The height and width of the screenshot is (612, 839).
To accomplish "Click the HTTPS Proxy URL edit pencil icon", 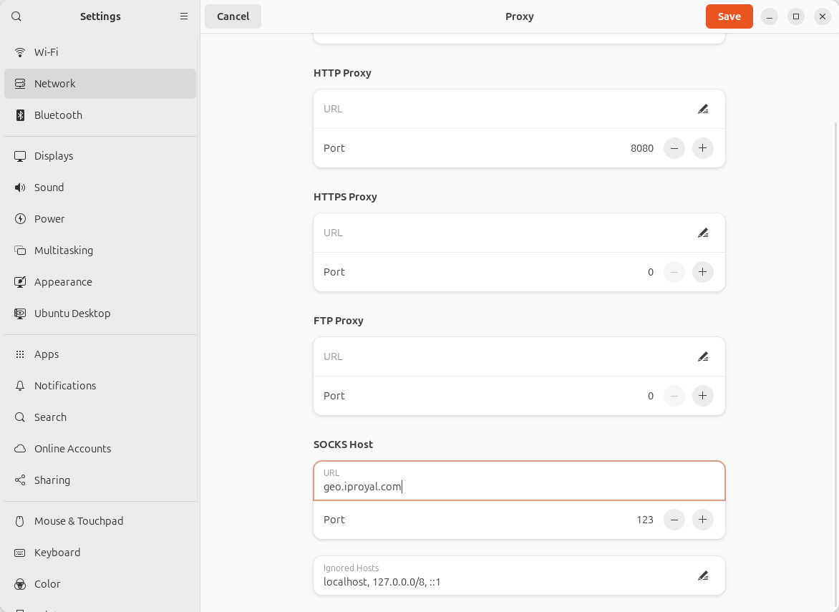I will click(702, 233).
